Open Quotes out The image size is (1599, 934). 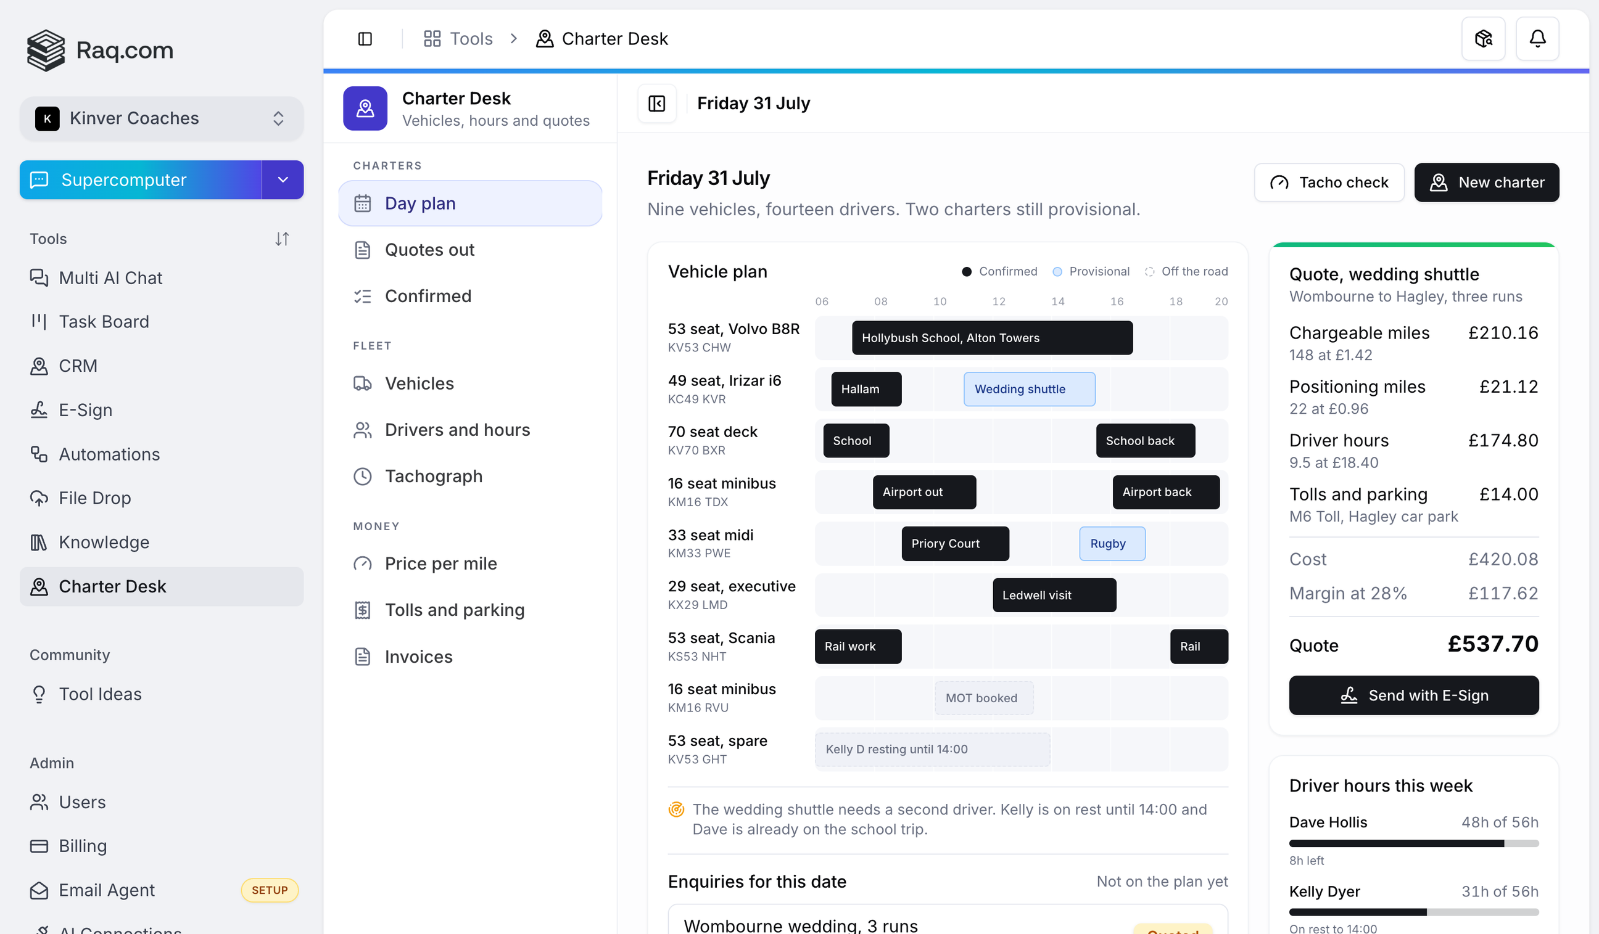click(x=470, y=250)
